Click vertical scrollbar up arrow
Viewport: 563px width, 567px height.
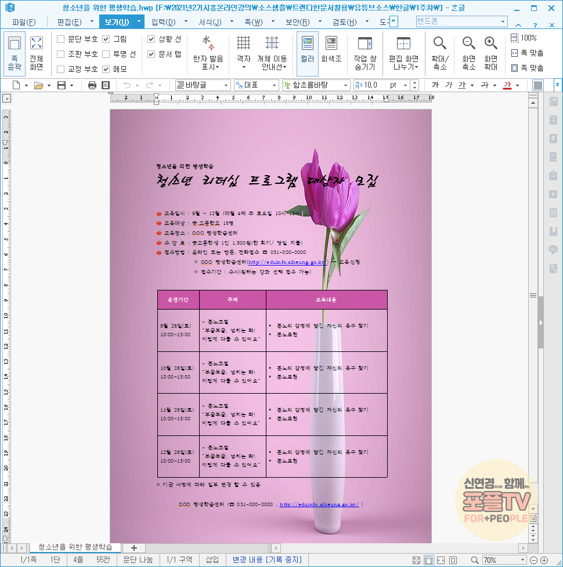coord(533,103)
